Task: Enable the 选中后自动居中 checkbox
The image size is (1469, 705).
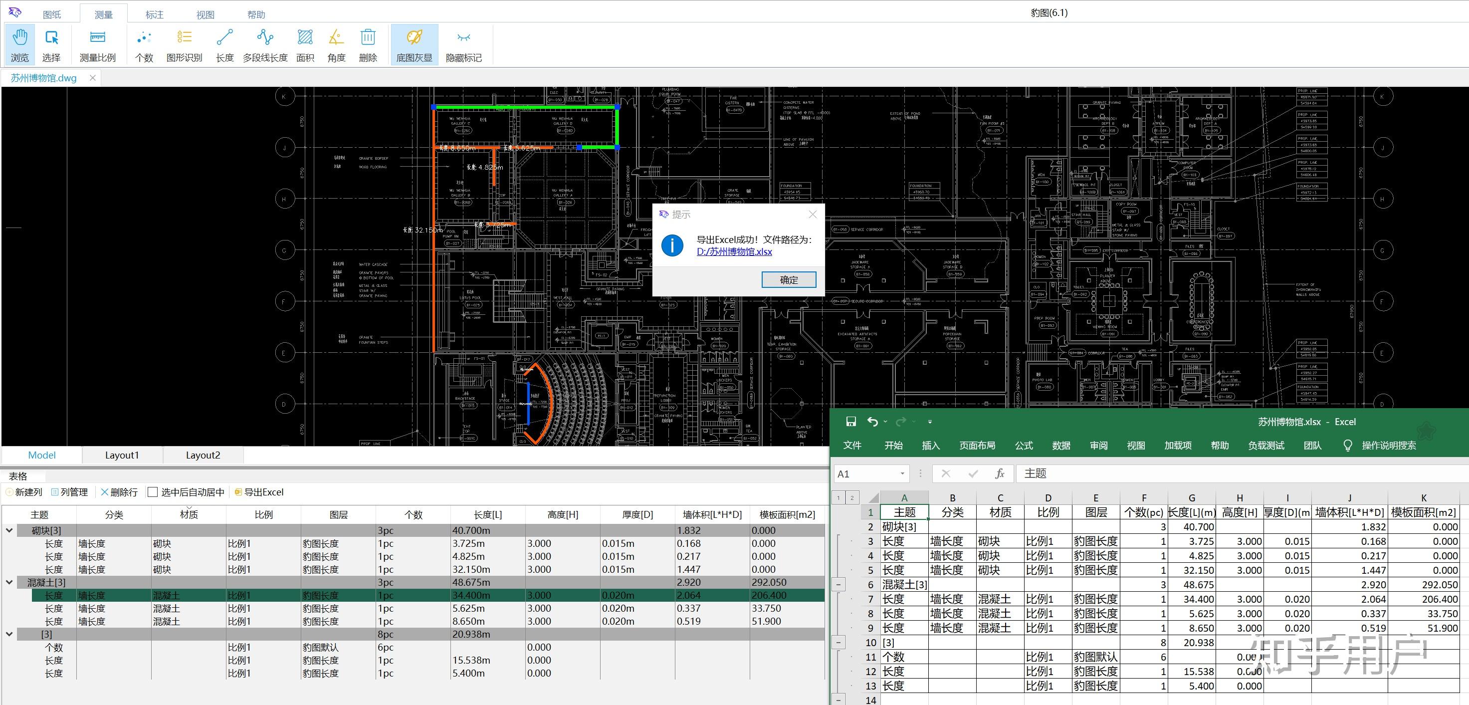Action: coord(153,492)
